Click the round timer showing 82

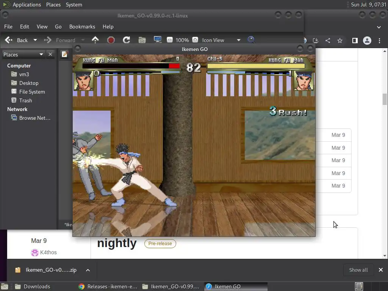[x=194, y=67]
